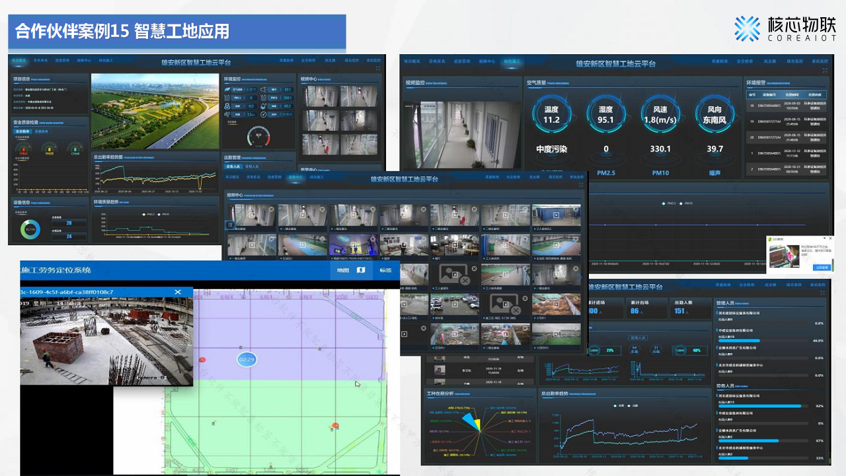Click map icon beside 地图 in positioning system

tap(361, 270)
